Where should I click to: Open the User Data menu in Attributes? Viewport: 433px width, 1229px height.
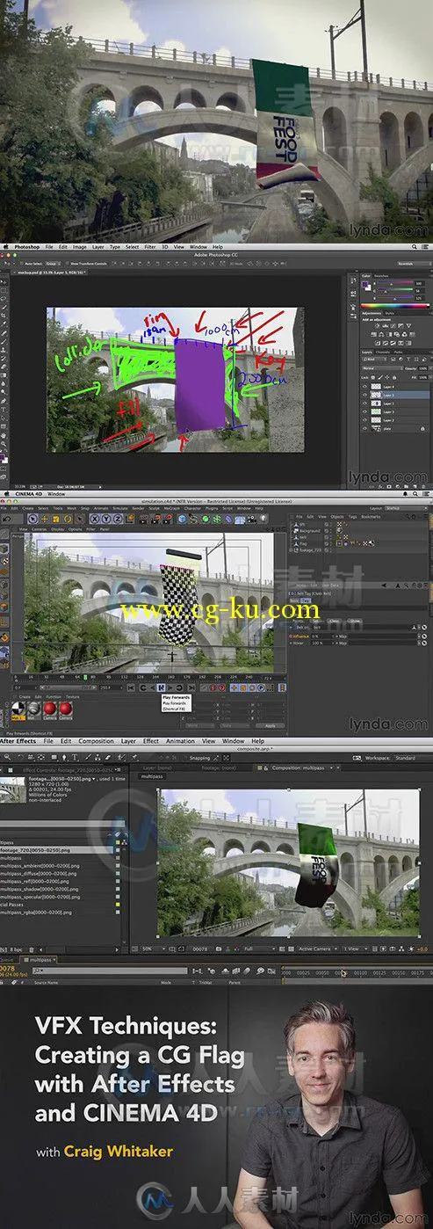[331, 585]
